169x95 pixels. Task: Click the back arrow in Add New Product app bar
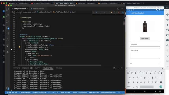128,13
